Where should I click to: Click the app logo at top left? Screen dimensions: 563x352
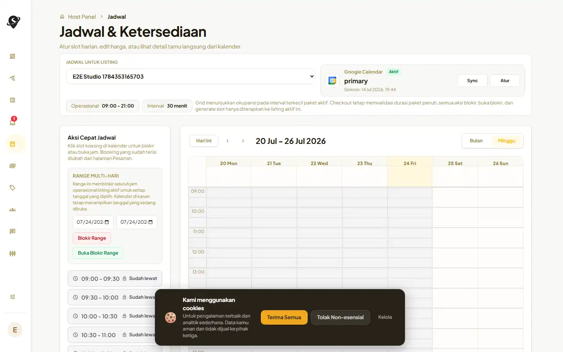point(14,22)
